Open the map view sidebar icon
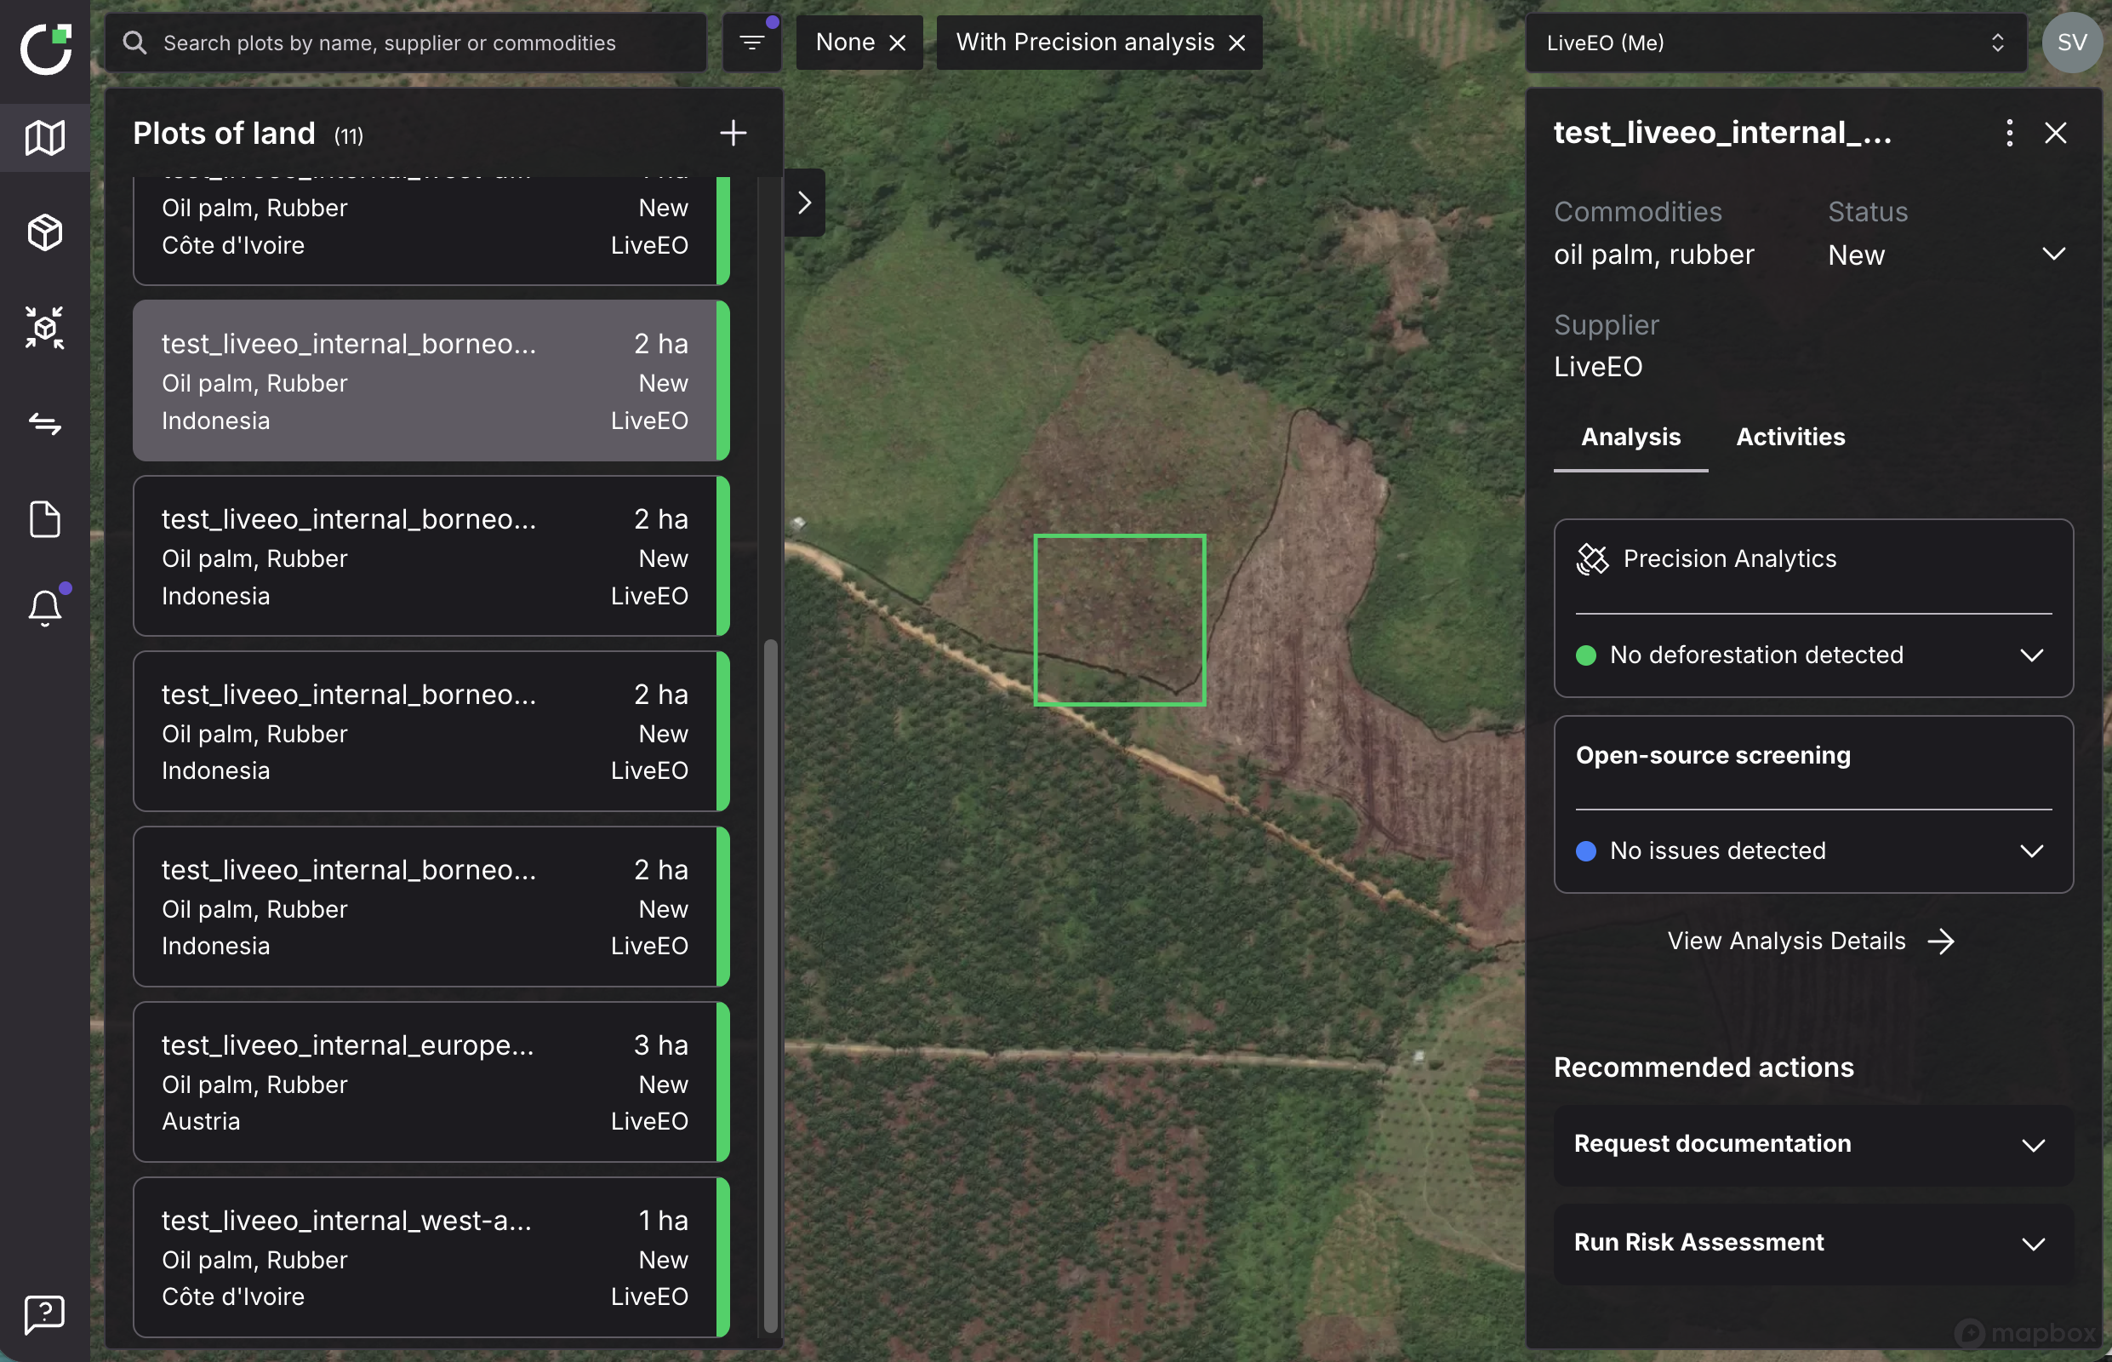Screen dimensions: 2112x1362 click(x=45, y=137)
